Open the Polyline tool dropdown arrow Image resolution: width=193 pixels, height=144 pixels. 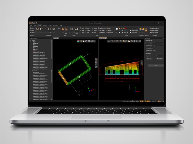(41, 33)
